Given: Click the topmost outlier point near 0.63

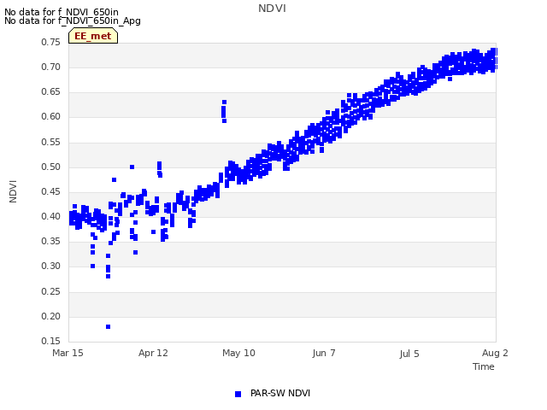Looking at the screenshot, I should (x=224, y=102).
